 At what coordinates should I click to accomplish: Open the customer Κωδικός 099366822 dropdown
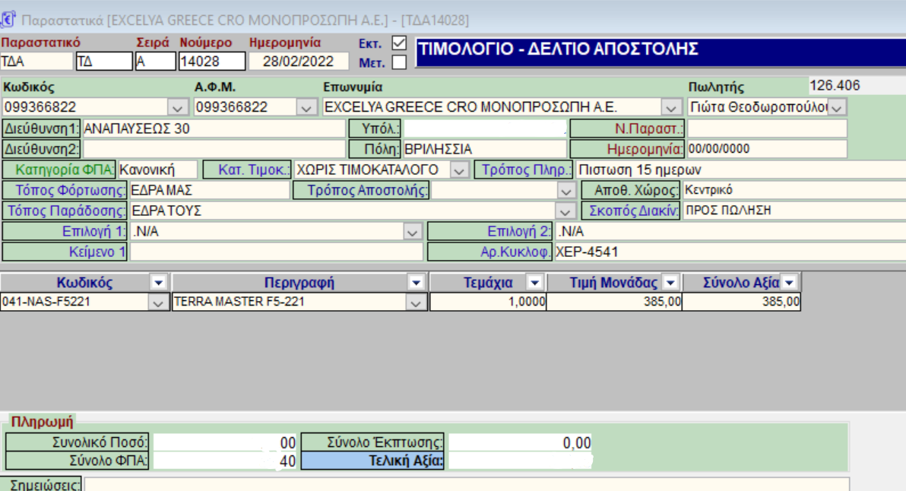point(177,108)
